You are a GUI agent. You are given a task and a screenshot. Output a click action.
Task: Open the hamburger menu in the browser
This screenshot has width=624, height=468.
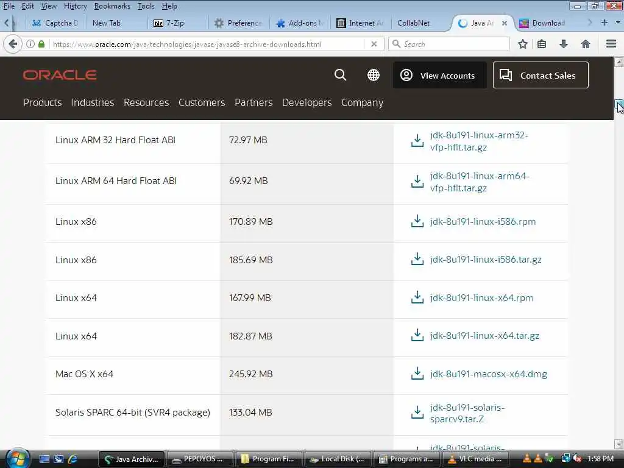611,44
